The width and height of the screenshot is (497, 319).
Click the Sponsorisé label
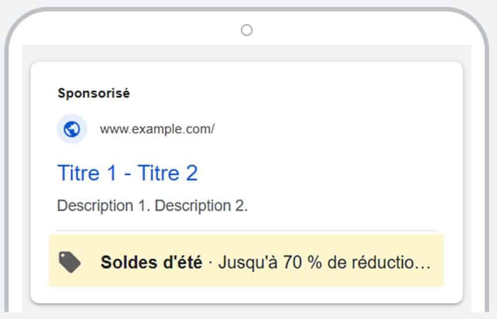93,93
